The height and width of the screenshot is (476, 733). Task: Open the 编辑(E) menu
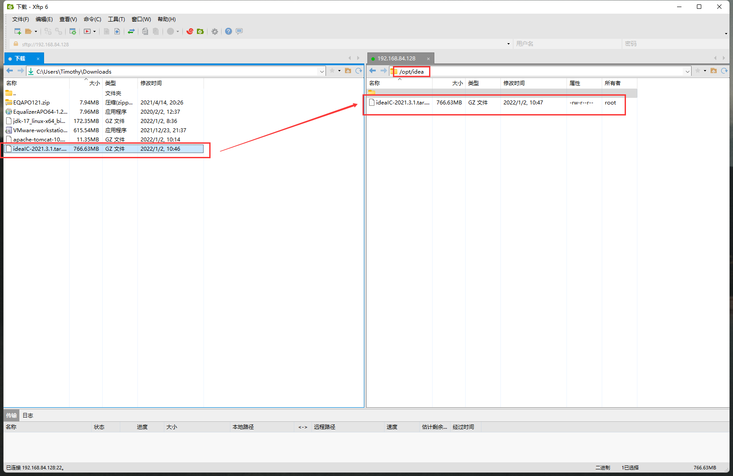(x=44, y=19)
